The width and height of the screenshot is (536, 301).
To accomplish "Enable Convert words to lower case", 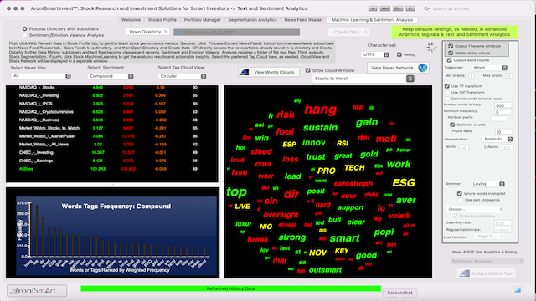I will click(447, 99).
